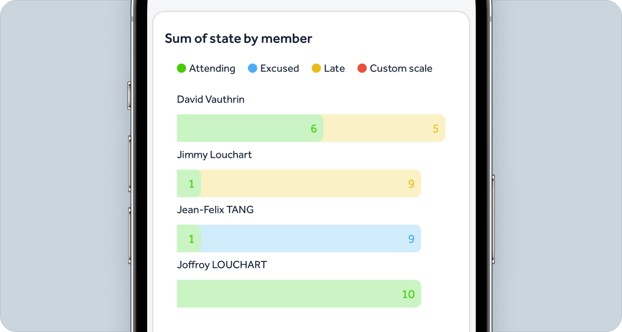Select David Vauthrin's green attending bar segment
This screenshot has width=622, height=332.
point(250,128)
